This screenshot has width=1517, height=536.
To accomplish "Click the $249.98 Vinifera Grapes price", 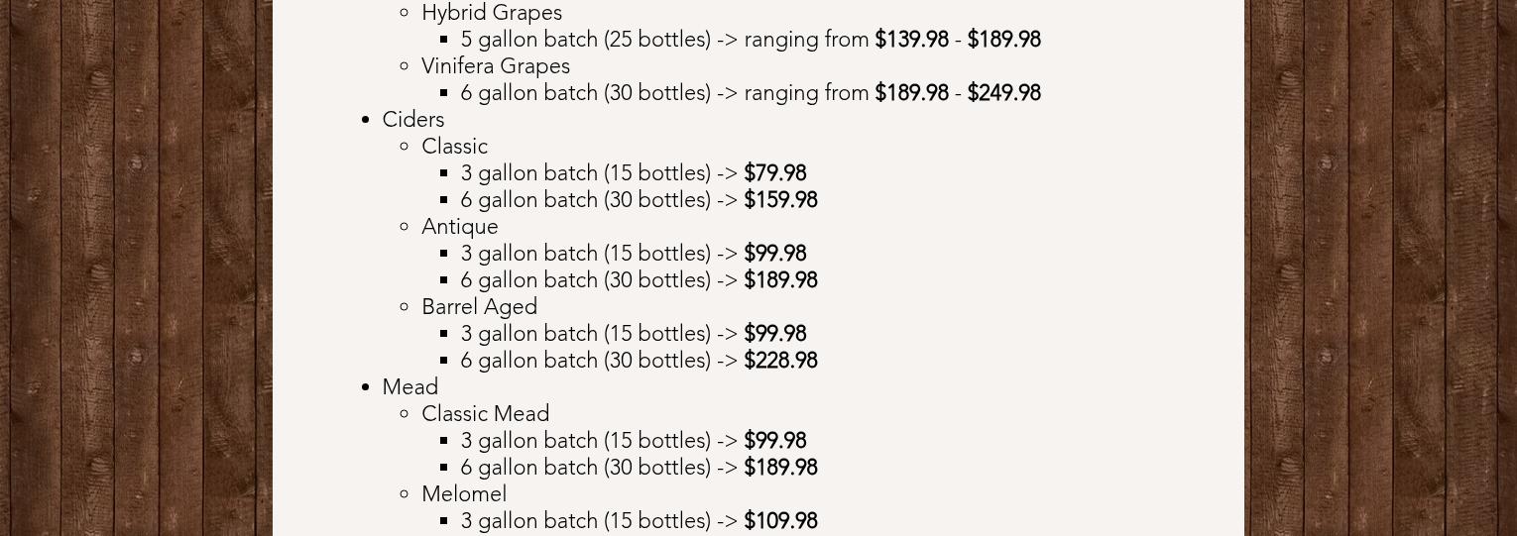I will pyautogui.click(x=1003, y=93).
